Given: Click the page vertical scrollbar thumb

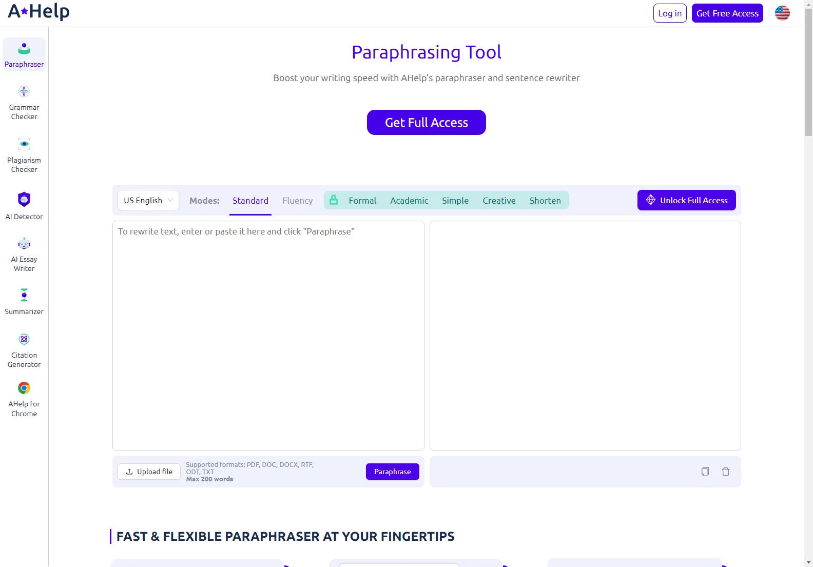Looking at the screenshot, I should [x=809, y=72].
